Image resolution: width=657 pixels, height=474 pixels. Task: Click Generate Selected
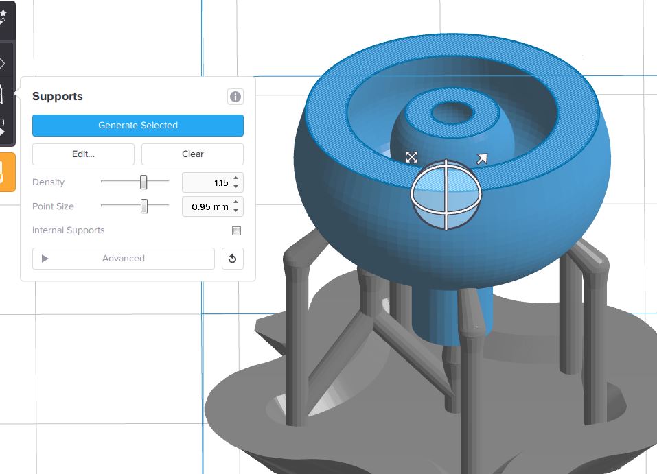[x=137, y=126]
